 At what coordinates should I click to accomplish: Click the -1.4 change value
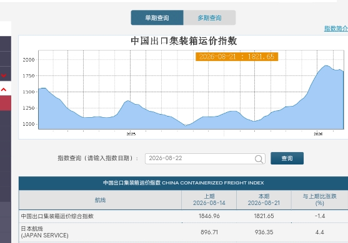click(320, 216)
